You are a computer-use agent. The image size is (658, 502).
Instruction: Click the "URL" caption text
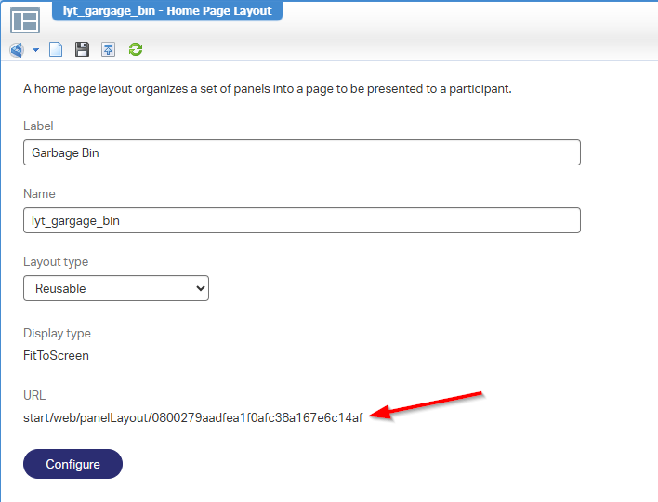tap(34, 395)
